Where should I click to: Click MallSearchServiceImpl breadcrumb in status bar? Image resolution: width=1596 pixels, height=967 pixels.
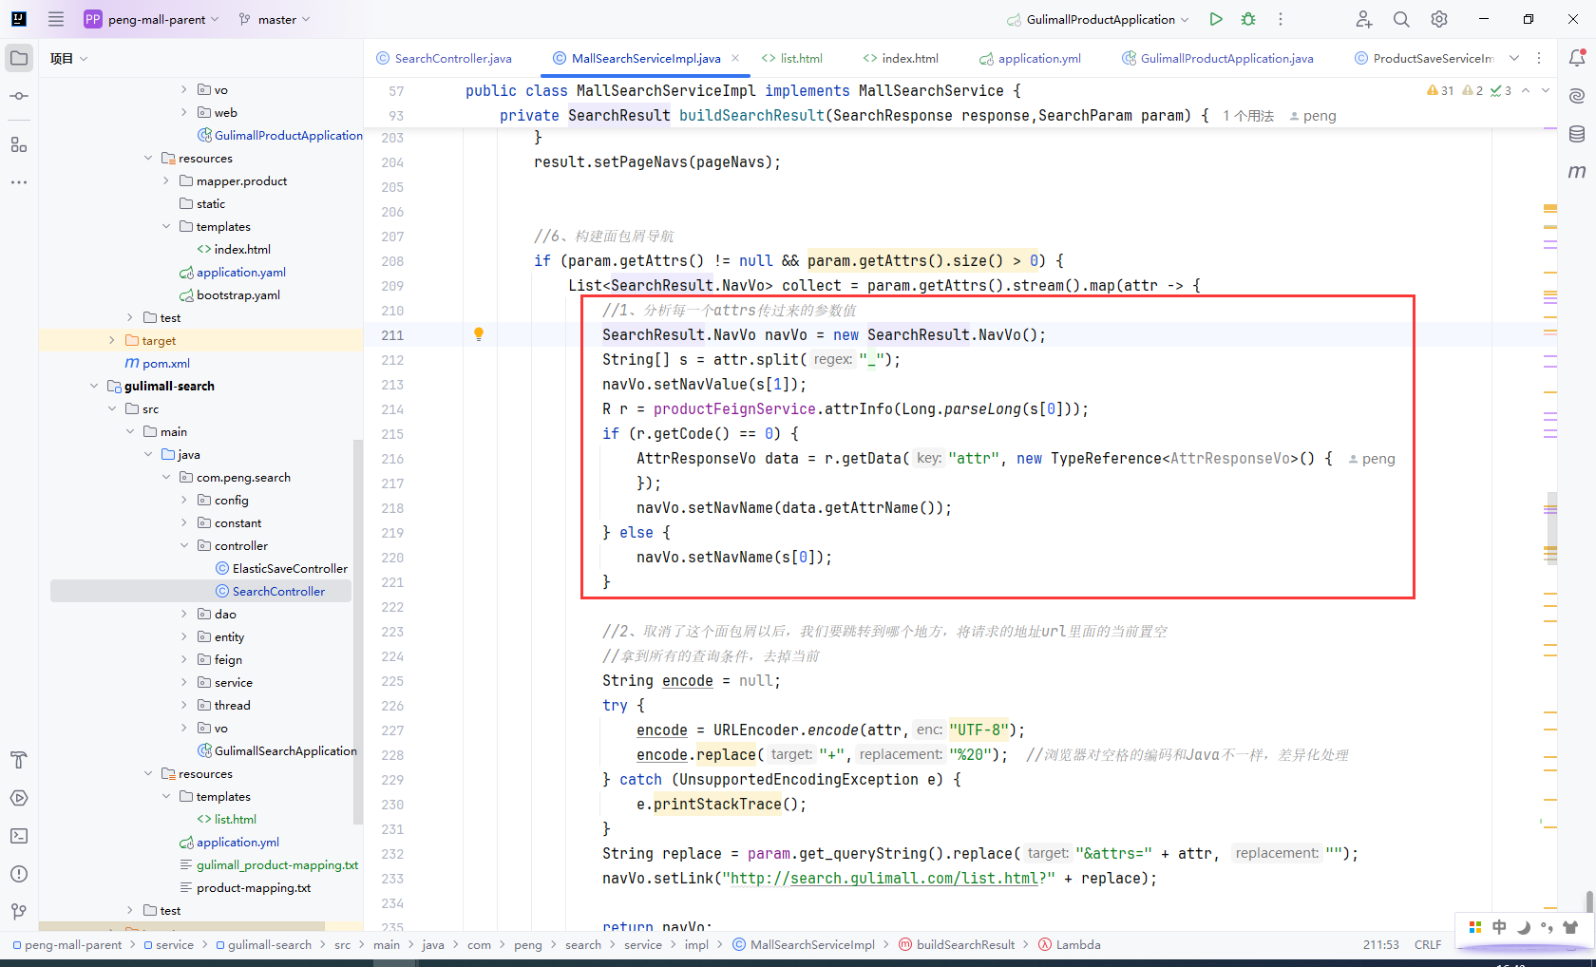point(803,944)
